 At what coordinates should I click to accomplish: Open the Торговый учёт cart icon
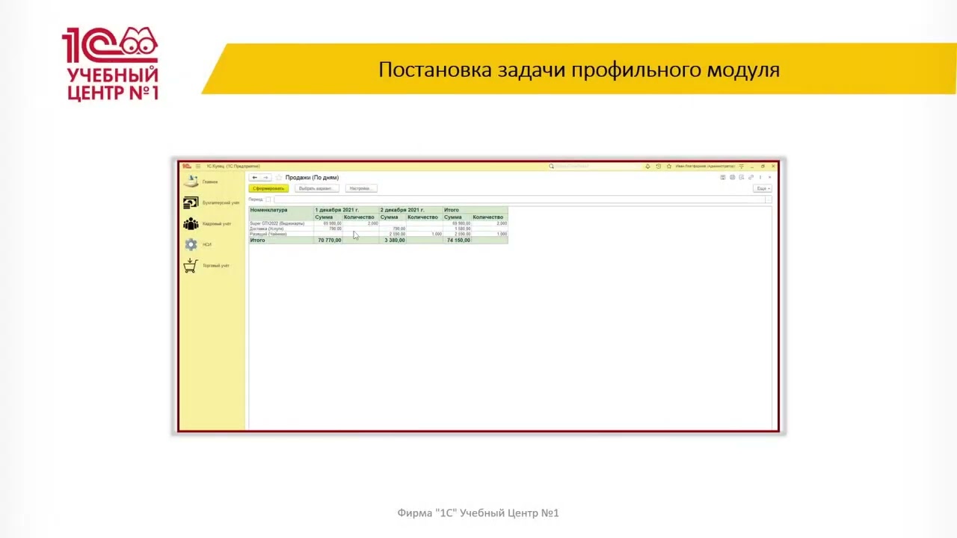tap(191, 265)
